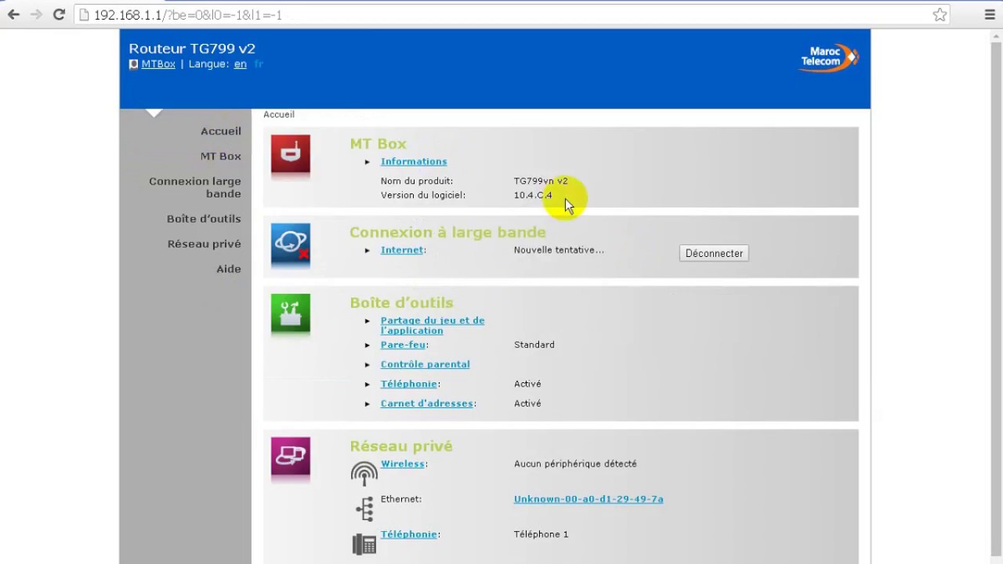Click the telephone device icon
1003x564 pixels.
tap(364, 544)
